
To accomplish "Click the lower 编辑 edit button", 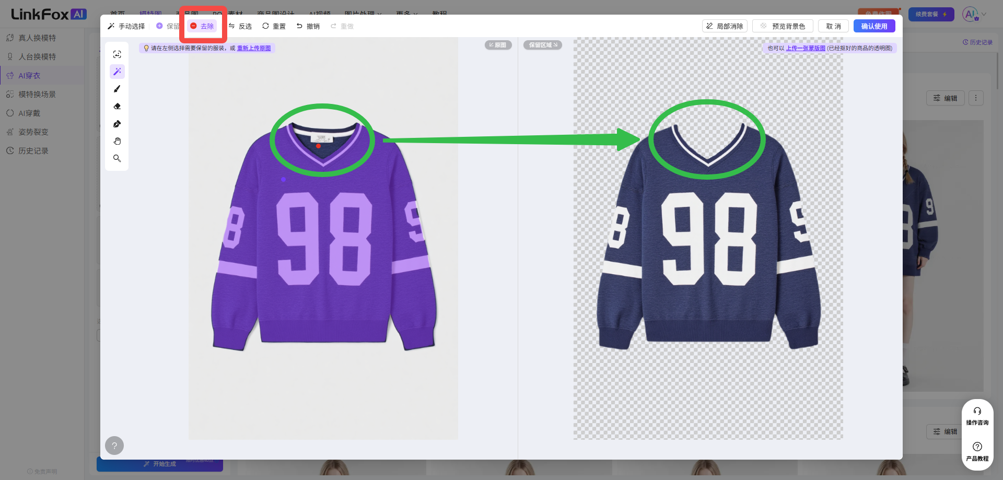I will click(x=946, y=431).
